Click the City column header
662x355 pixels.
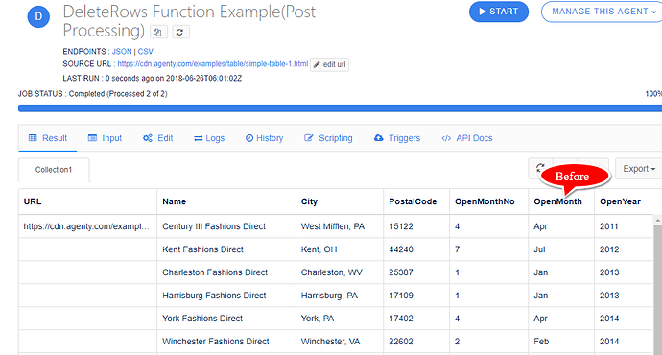click(340, 201)
